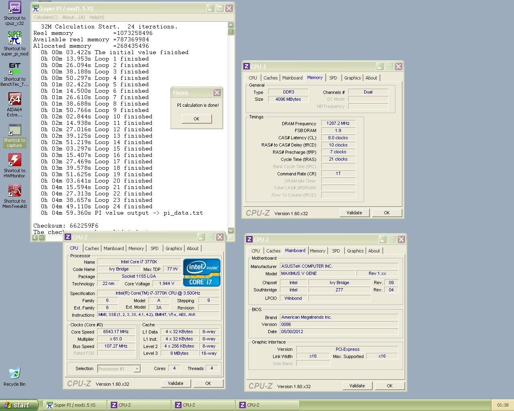Click Validate in Mainboard CPU-Z window
Viewport: 514px width, 411px height.
click(x=357, y=386)
